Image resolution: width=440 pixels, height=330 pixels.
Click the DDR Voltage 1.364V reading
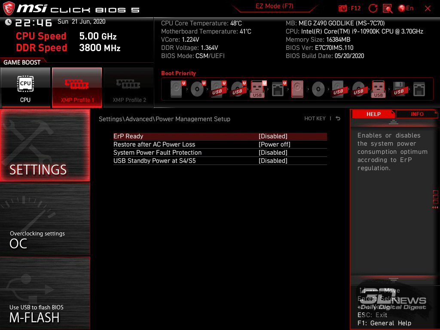click(x=189, y=48)
